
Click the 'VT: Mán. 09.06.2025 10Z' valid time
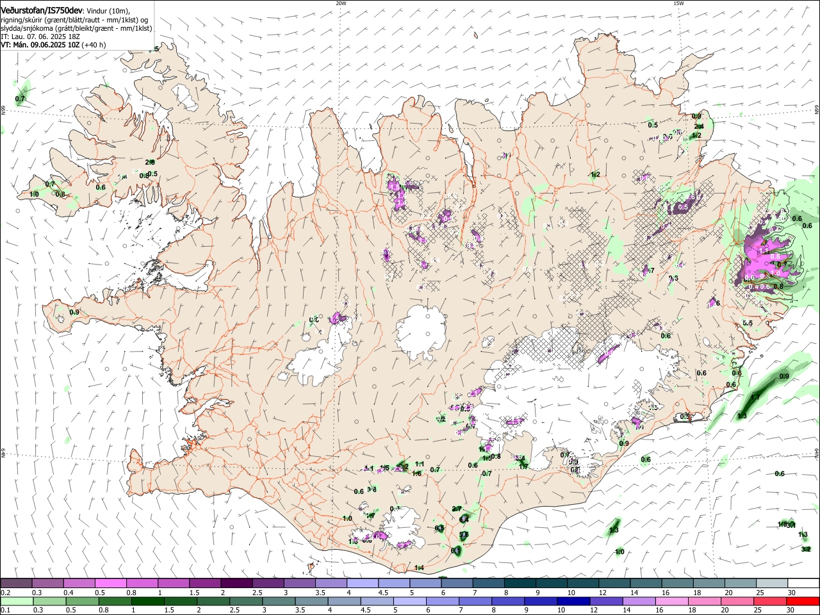40,45
